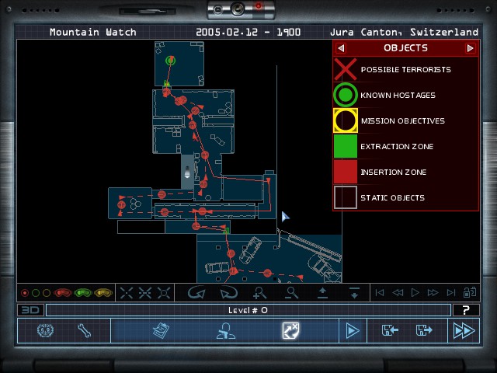Switch to next legend category
This screenshot has height=373, width=497.
coord(470,48)
